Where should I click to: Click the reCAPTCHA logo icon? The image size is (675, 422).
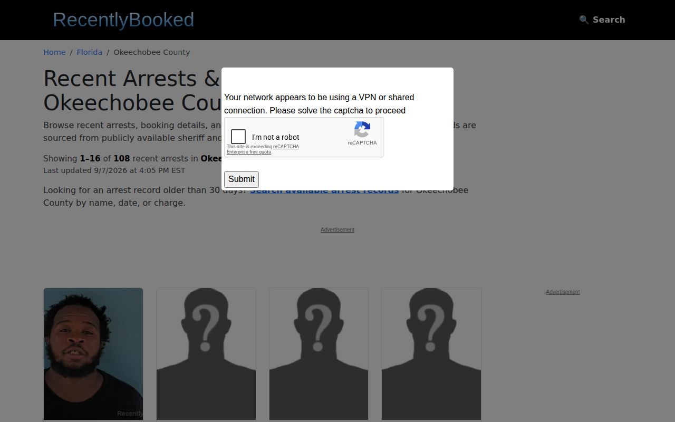[x=362, y=129]
